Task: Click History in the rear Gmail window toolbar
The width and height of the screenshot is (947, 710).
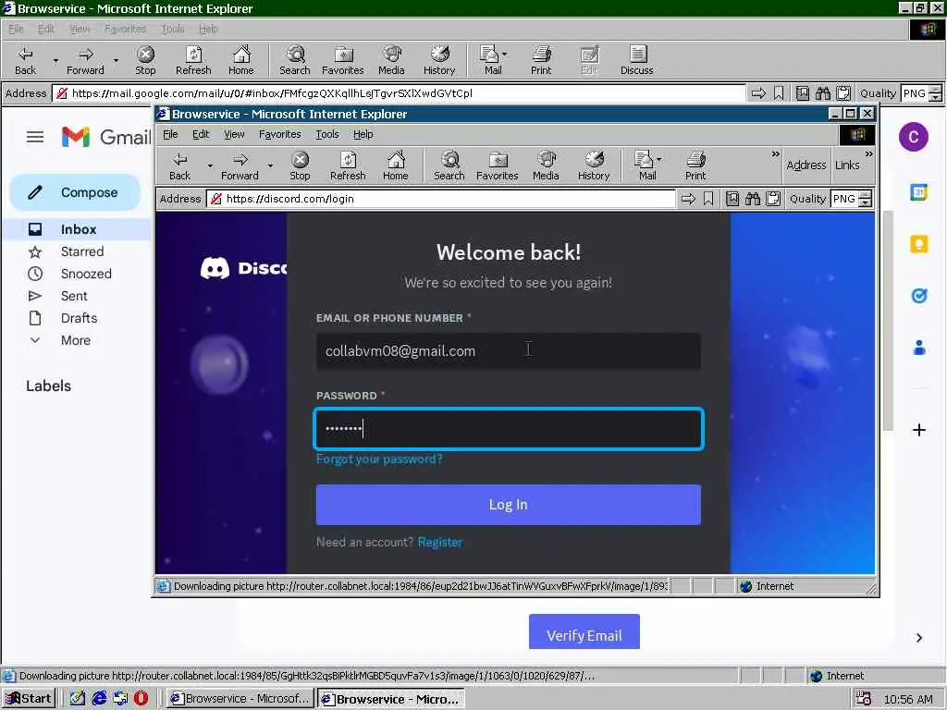Action: tap(439, 61)
